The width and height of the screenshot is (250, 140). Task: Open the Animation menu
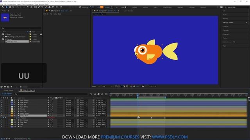30,4
